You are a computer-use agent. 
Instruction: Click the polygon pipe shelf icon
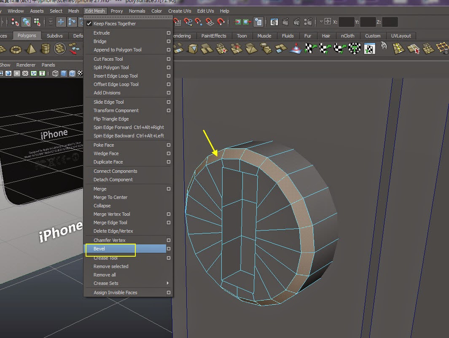tap(46, 49)
